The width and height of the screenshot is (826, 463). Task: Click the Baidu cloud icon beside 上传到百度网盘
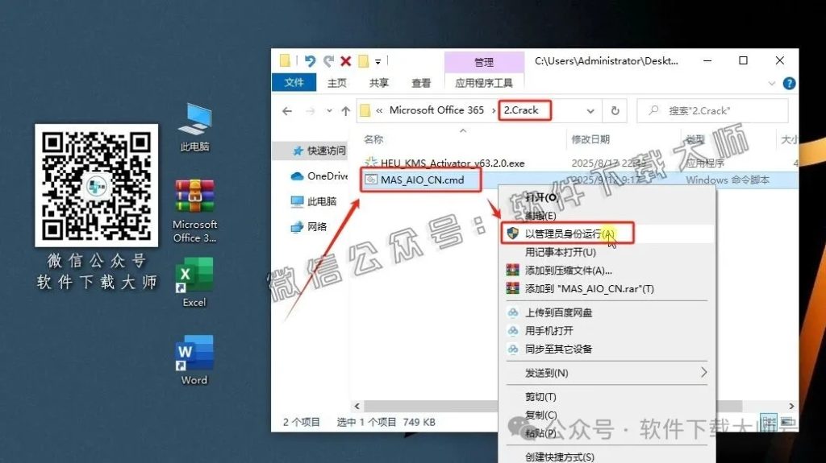click(512, 312)
